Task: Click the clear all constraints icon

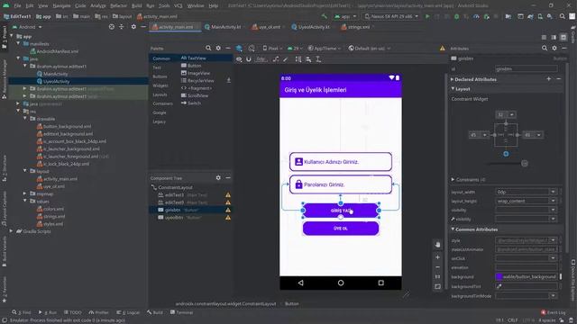Action: [276, 59]
